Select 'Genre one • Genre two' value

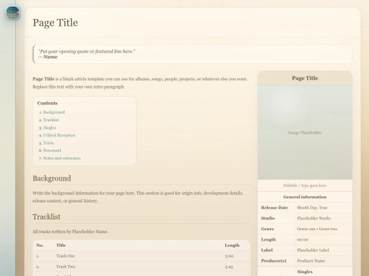click(x=317, y=229)
